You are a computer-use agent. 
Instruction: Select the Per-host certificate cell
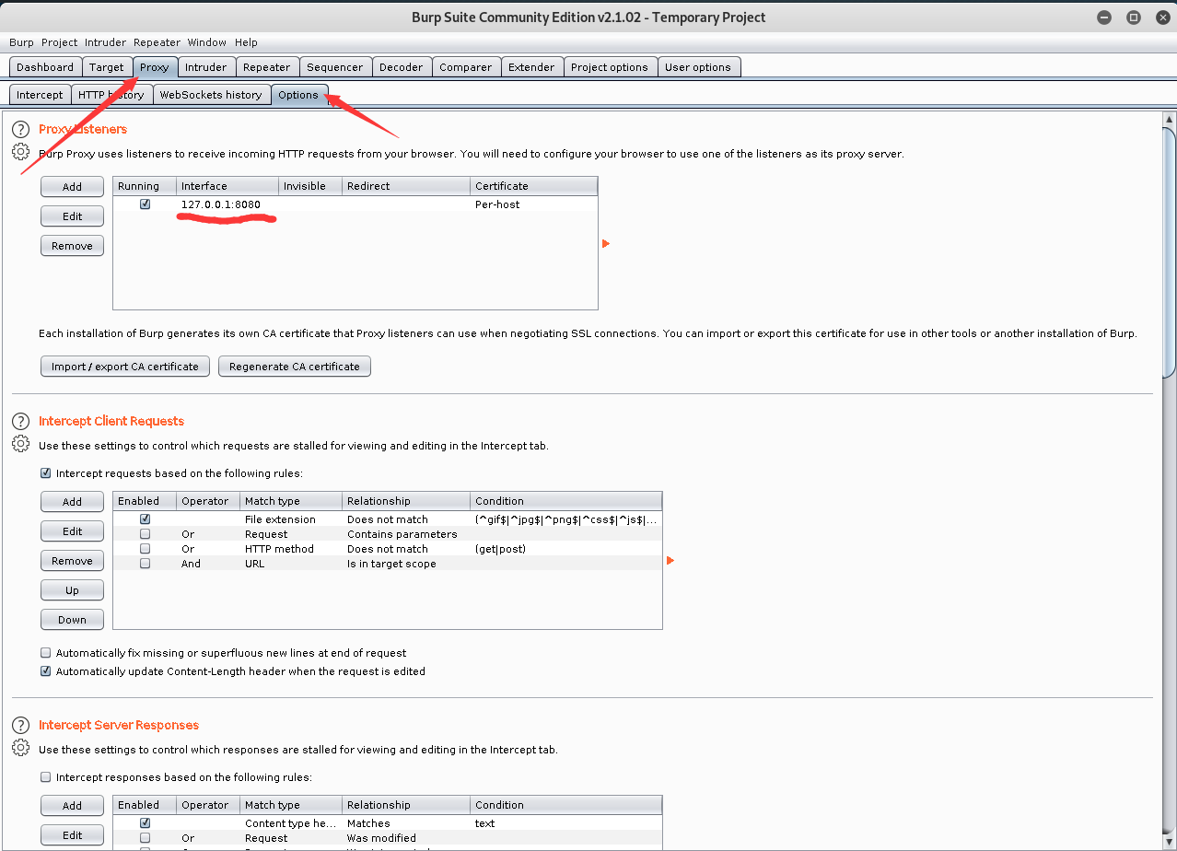coord(534,204)
